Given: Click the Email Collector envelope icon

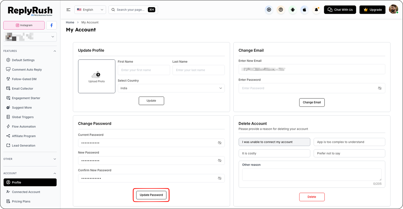Looking at the screenshot, I should click(8, 89).
